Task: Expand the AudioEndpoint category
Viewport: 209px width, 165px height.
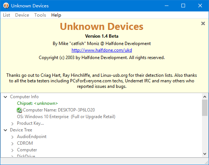Action: click(13, 137)
